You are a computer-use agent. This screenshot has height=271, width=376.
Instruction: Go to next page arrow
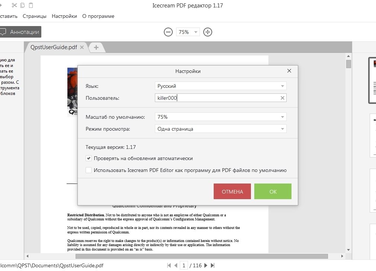pos(206,265)
